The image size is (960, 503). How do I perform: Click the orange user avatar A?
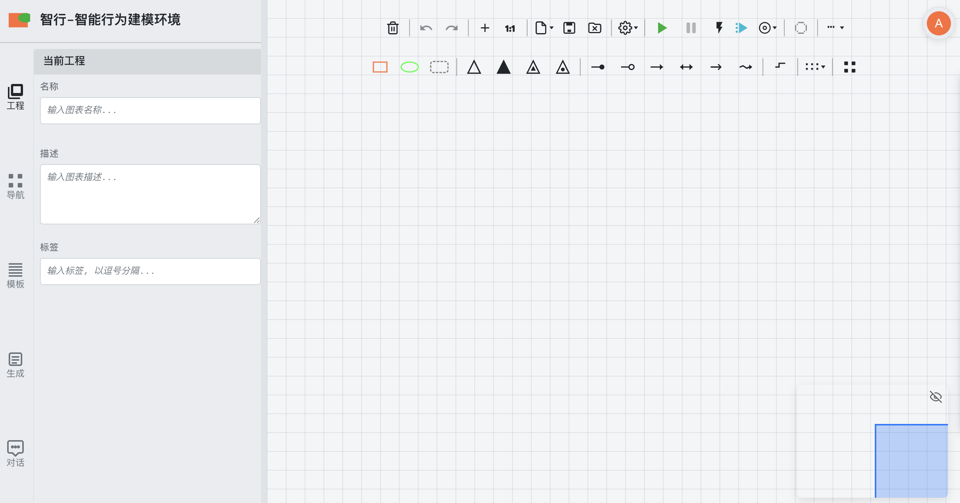[938, 23]
